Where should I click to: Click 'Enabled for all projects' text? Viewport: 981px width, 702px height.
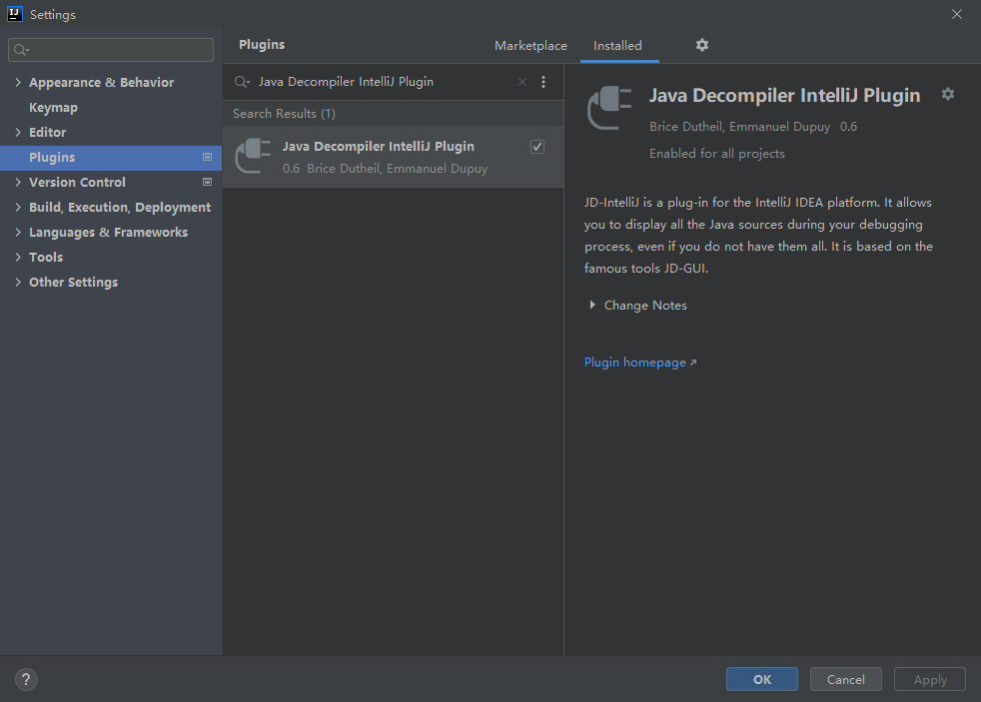click(717, 153)
